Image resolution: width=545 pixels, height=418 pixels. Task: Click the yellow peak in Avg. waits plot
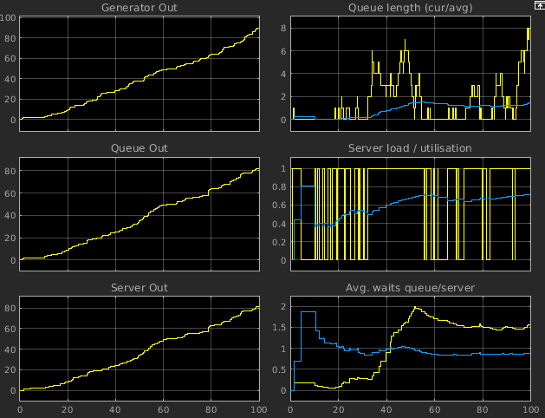pos(417,308)
